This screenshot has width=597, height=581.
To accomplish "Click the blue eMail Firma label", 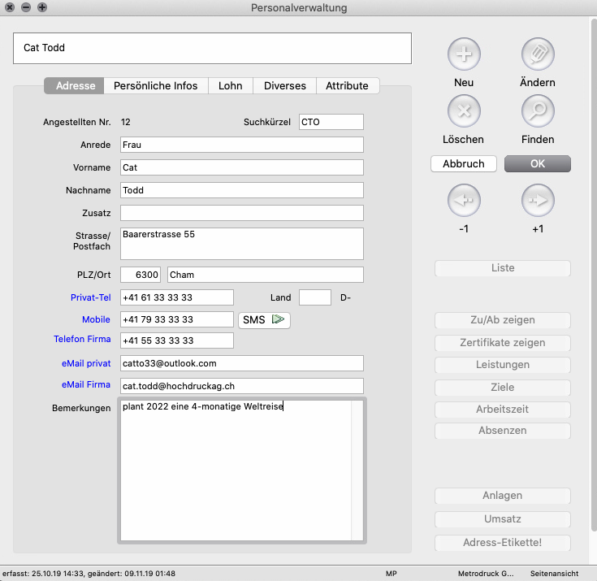I will 85,385.
